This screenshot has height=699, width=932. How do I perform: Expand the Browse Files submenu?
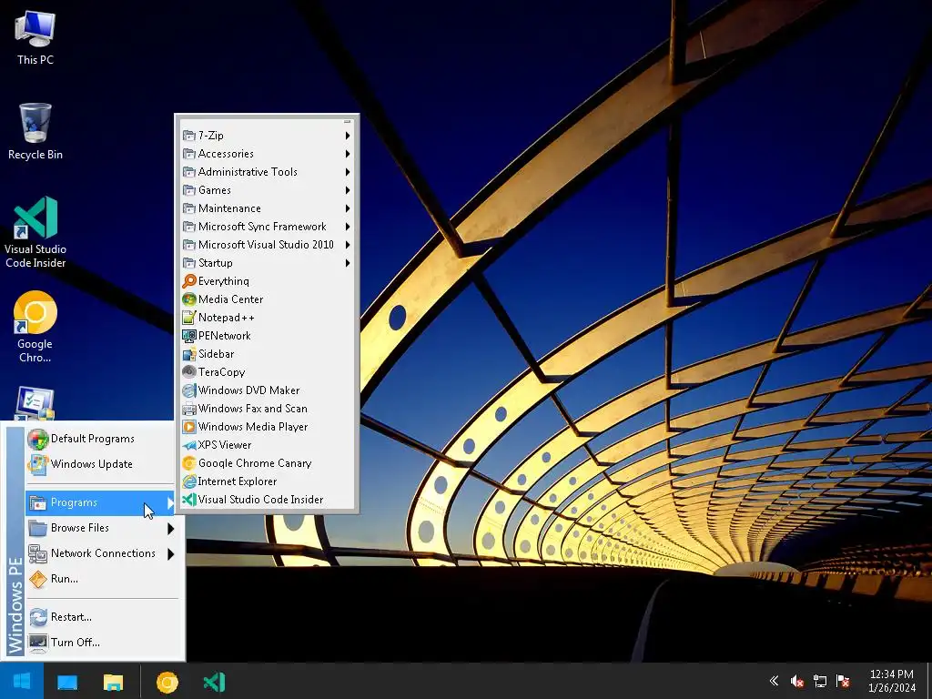(101, 528)
